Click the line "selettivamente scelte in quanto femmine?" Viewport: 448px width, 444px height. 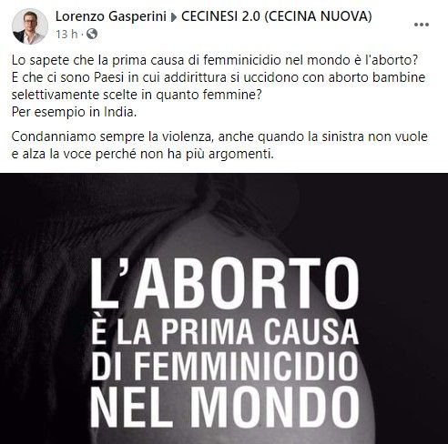click(x=137, y=95)
